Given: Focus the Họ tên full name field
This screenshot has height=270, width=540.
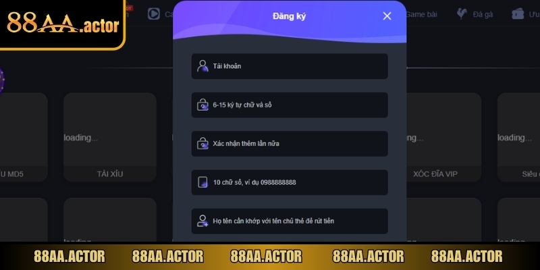Looking at the screenshot, I should point(290,221).
